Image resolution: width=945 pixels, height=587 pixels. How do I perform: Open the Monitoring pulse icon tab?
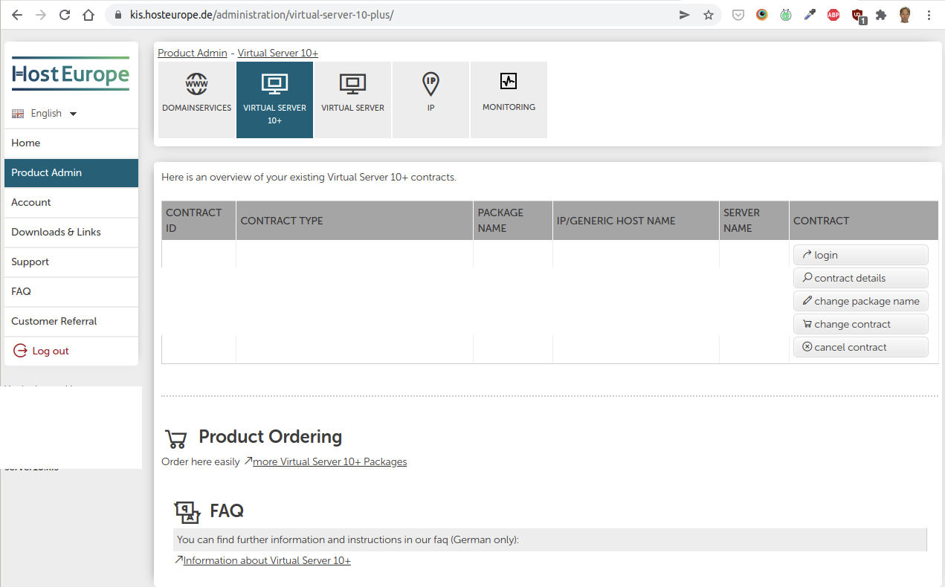(x=509, y=81)
